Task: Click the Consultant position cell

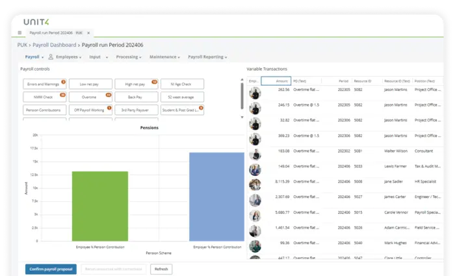Action: (x=424, y=151)
